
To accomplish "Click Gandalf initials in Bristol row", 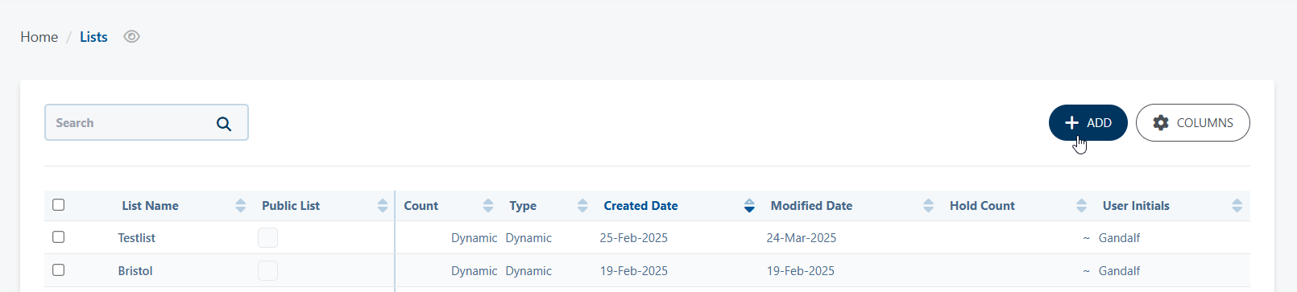I will (1119, 271).
